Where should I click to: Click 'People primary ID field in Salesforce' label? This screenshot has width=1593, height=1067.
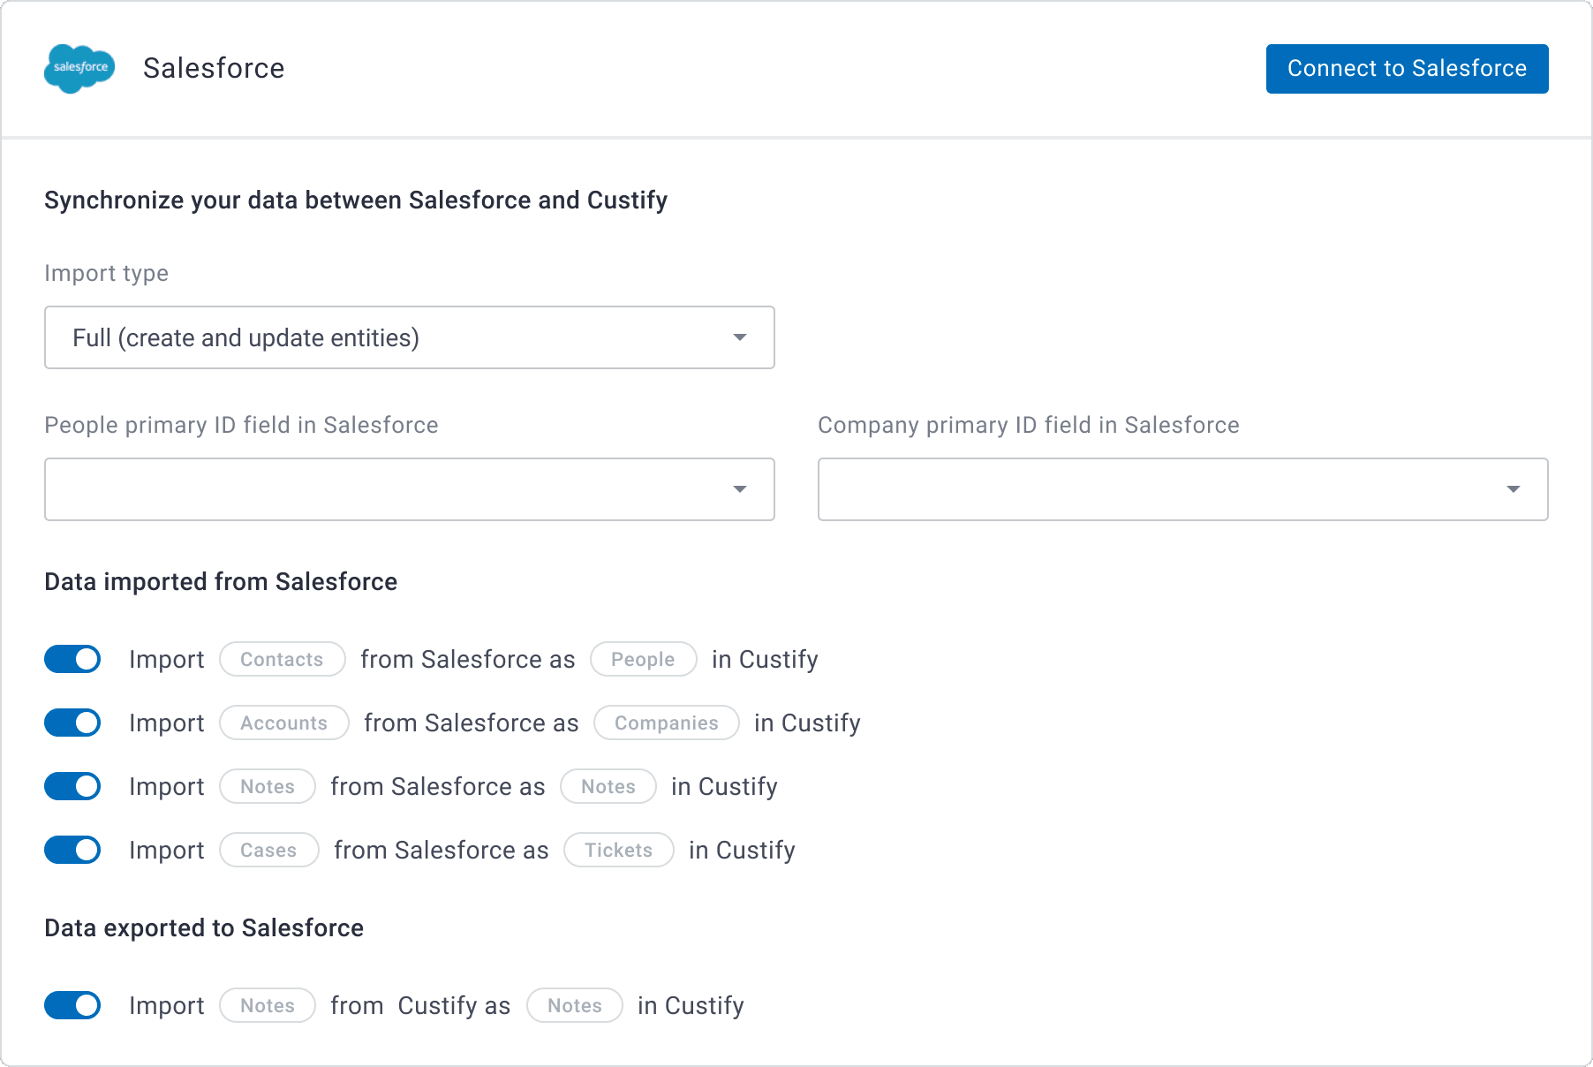click(x=241, y=425)
